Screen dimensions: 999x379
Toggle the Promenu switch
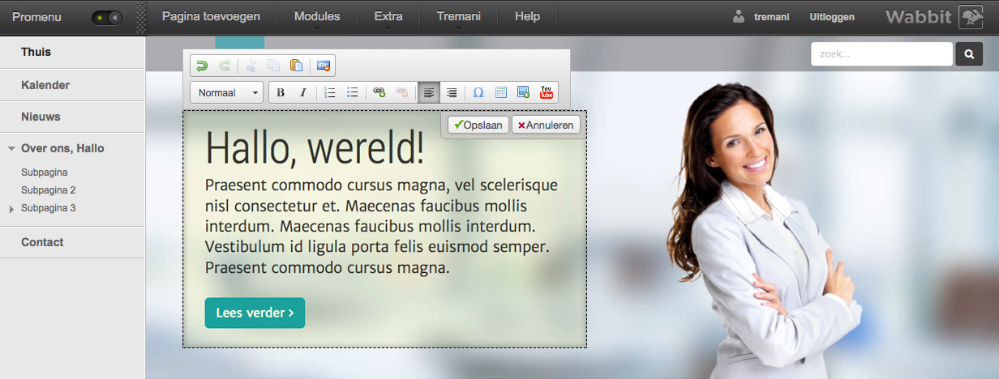point(107,17)
